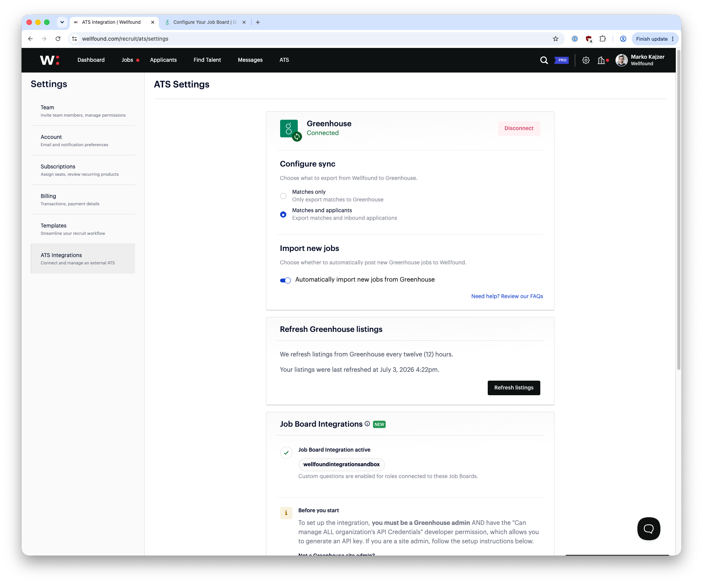Click the Greenhouse logo icon
The image size is (703, 584).
289,129
